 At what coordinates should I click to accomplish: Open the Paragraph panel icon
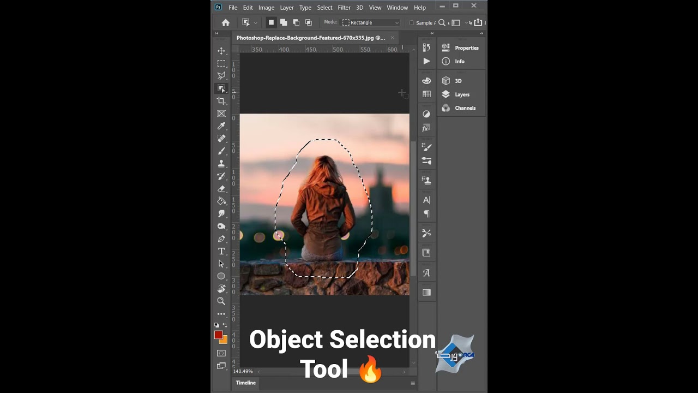click(x=426, y=213)
